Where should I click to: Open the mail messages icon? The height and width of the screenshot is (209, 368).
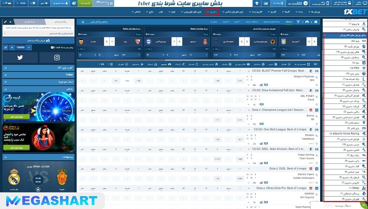74,3
